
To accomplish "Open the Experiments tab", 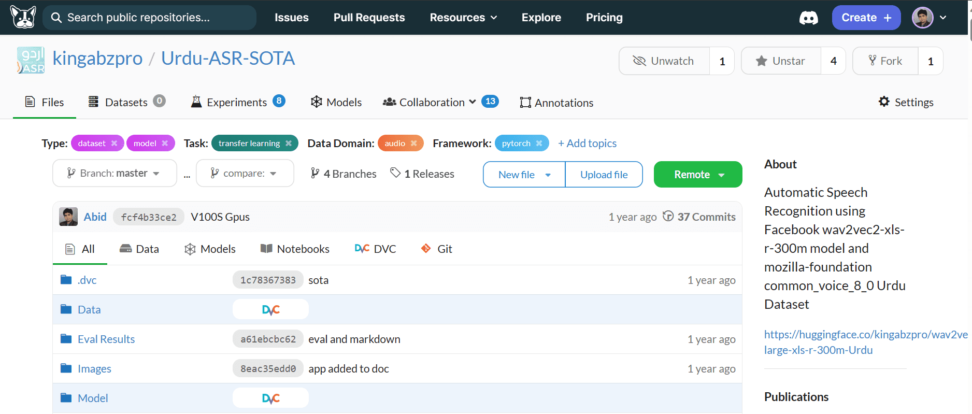I will pos(238,102).
